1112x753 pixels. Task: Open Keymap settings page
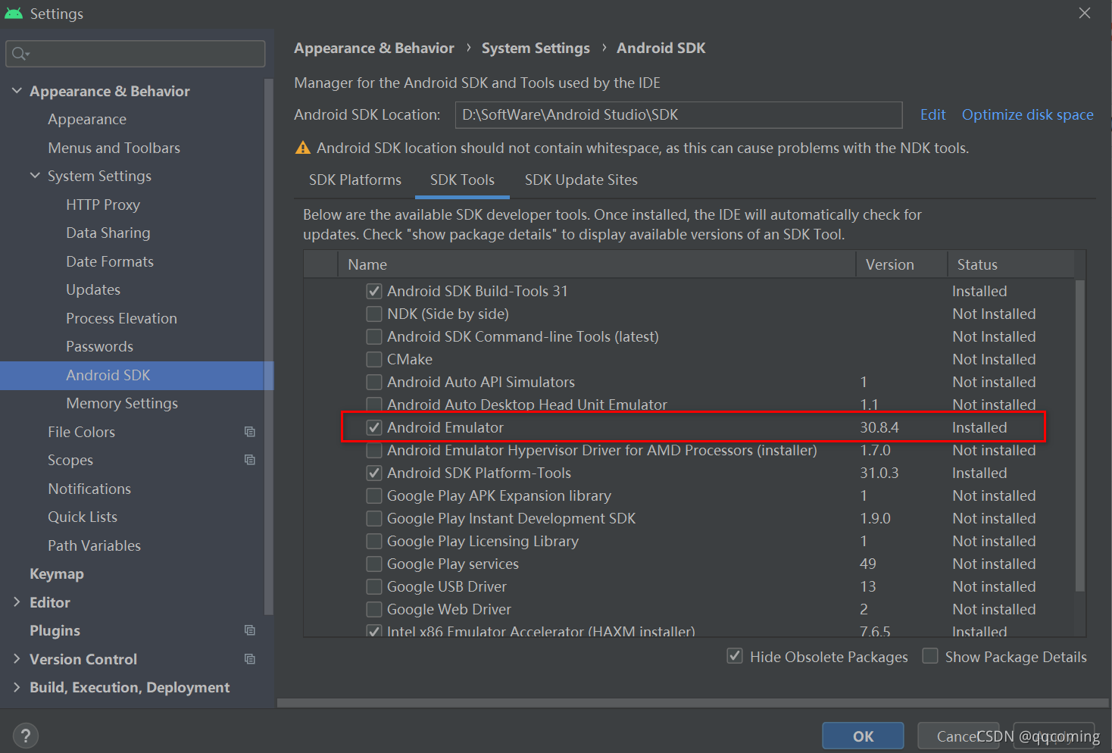point(57,573)
